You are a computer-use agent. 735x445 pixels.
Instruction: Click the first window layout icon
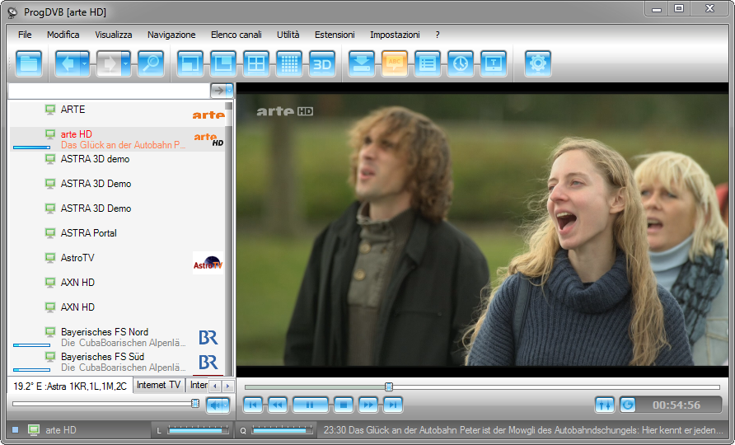pyautogui.click(x=190, y=63)
